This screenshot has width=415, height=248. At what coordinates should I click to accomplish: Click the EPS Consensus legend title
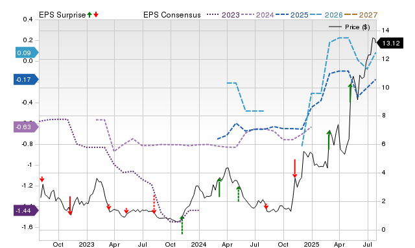point(172,15)
